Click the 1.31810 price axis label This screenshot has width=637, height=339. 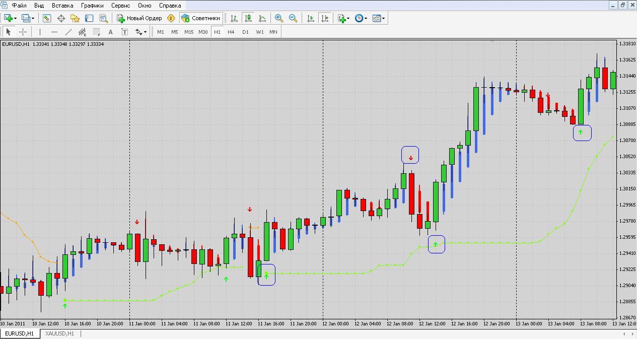tap(627, 44)
